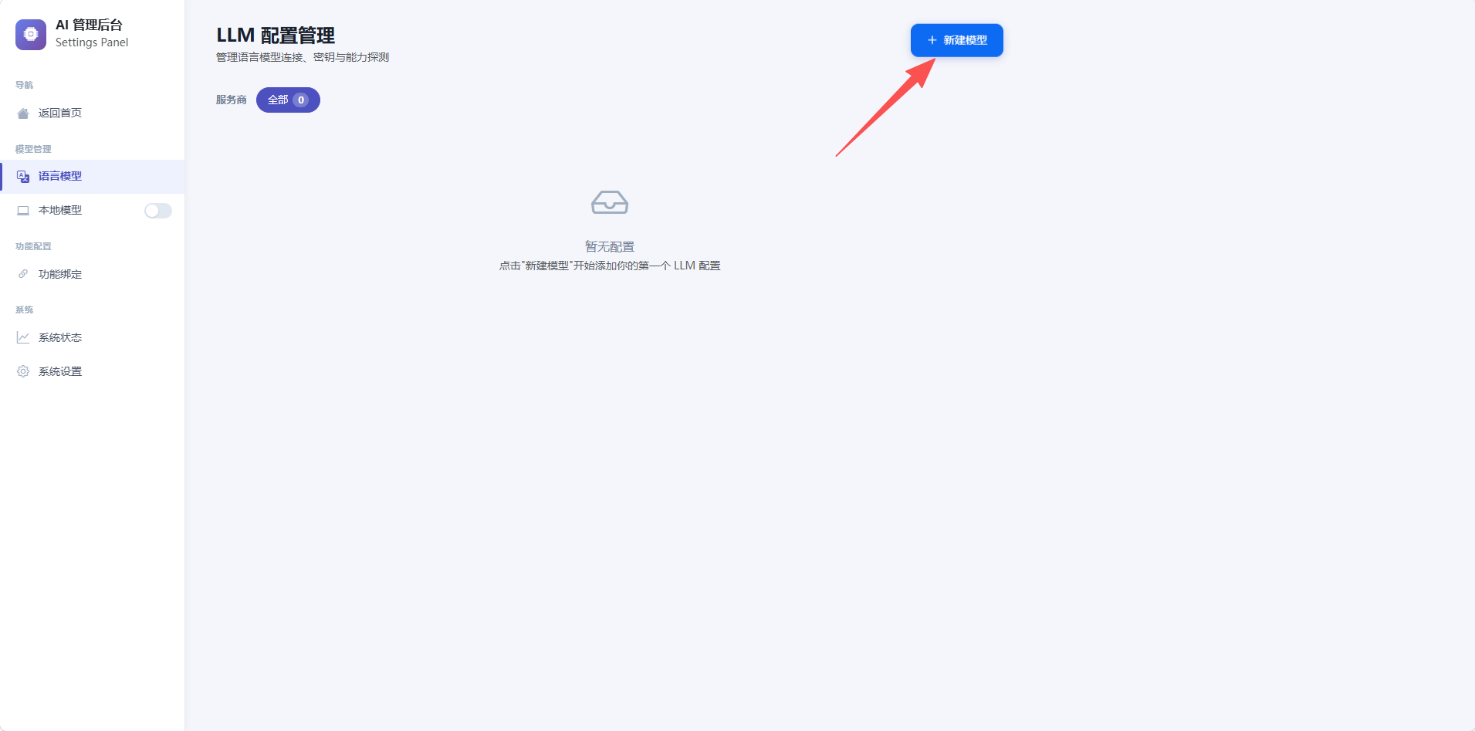1475x731 pixels.
Task: Open the 功能绑定 menu item
Action: pos(93,274)
